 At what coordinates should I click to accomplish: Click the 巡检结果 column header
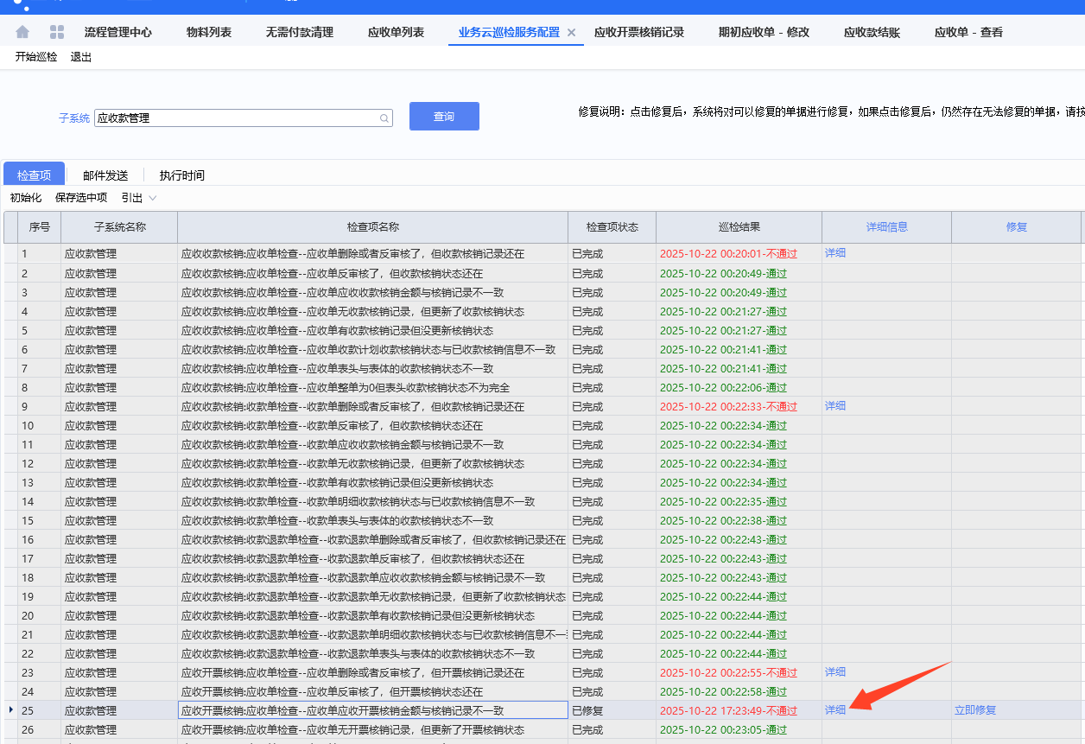(739, 227)
